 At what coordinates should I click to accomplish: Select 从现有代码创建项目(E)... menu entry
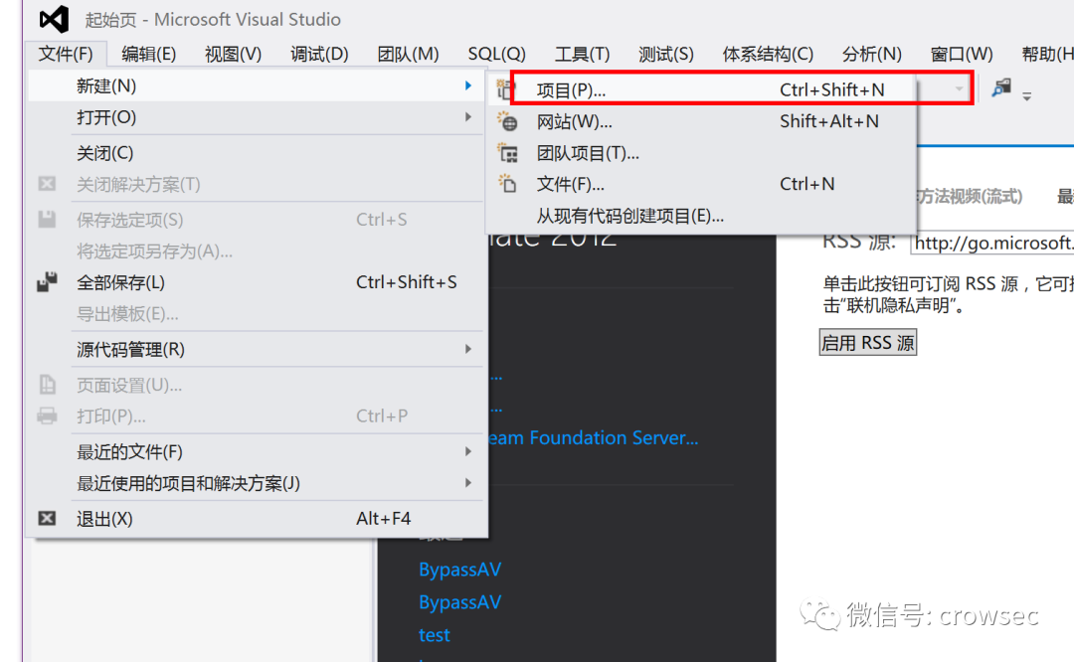click(629, 216)
